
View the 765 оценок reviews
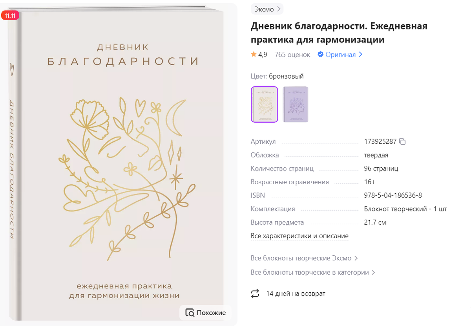[292, 55]
